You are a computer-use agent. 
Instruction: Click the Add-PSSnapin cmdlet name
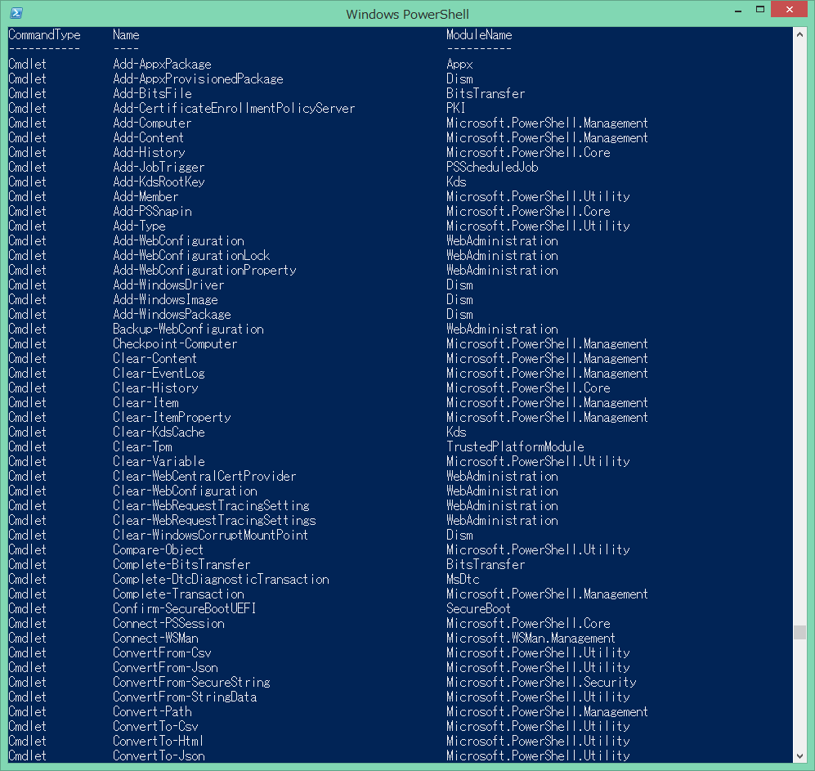click(152, 212)
